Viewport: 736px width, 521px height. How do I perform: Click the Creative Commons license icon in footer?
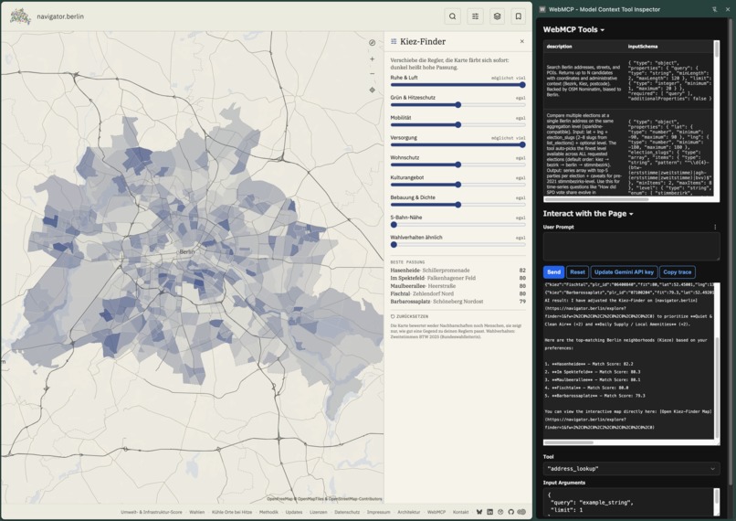pos(521,512)
